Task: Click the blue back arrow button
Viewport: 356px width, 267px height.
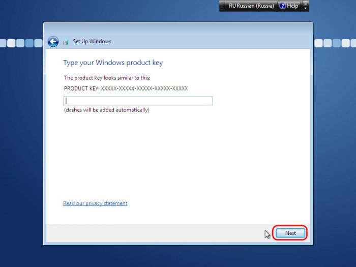Action: [x=53, y=42]
